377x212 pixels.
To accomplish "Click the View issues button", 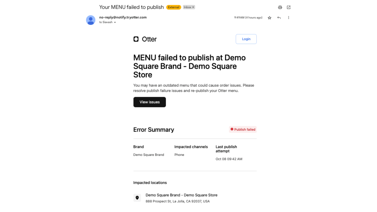I will [x=150, y=102].
